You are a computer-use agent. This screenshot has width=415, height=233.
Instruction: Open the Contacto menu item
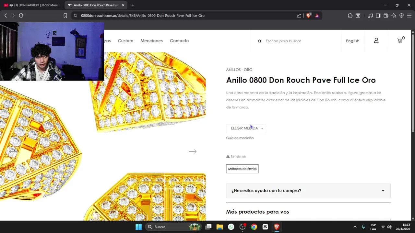179,41
